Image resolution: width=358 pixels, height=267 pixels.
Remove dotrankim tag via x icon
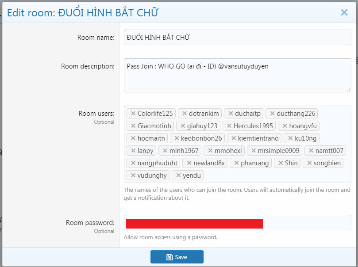[x=185, y=114]
